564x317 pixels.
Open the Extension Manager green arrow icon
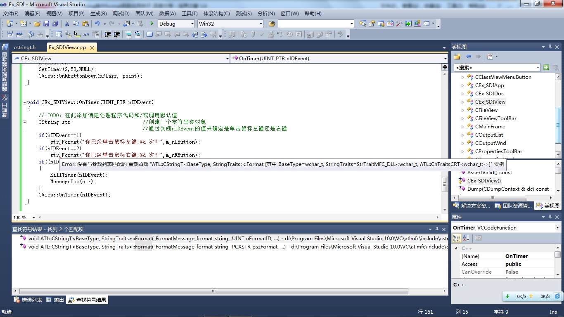[408, 24]
